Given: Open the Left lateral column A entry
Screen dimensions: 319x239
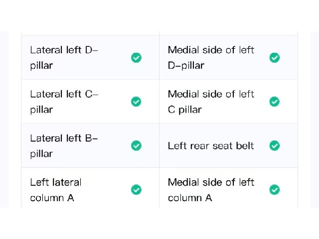Looking at the screenshot, I should pyautogui.click(x=56, y=190).
